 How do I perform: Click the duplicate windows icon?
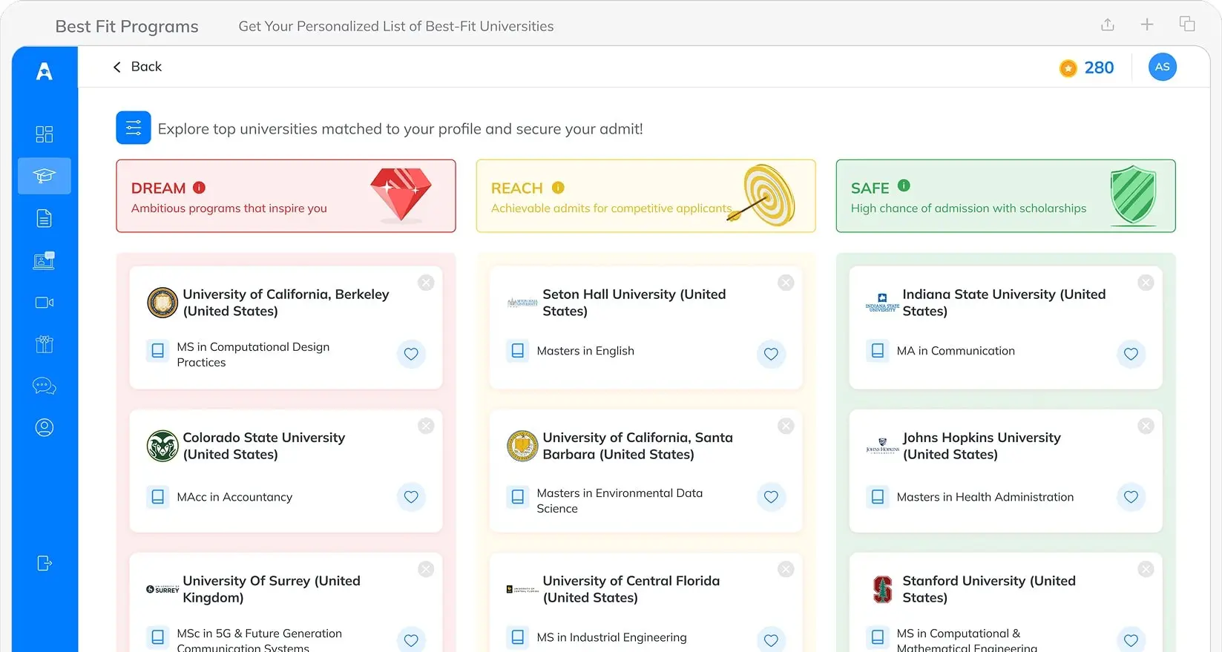coord(1187,24)
